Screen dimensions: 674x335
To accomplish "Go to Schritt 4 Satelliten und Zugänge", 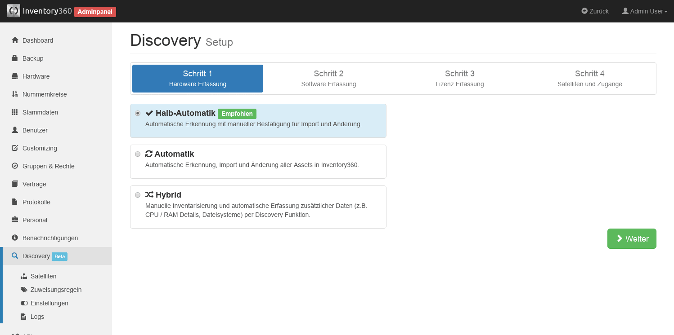I will pyautogui.click(x=589, y=79).
